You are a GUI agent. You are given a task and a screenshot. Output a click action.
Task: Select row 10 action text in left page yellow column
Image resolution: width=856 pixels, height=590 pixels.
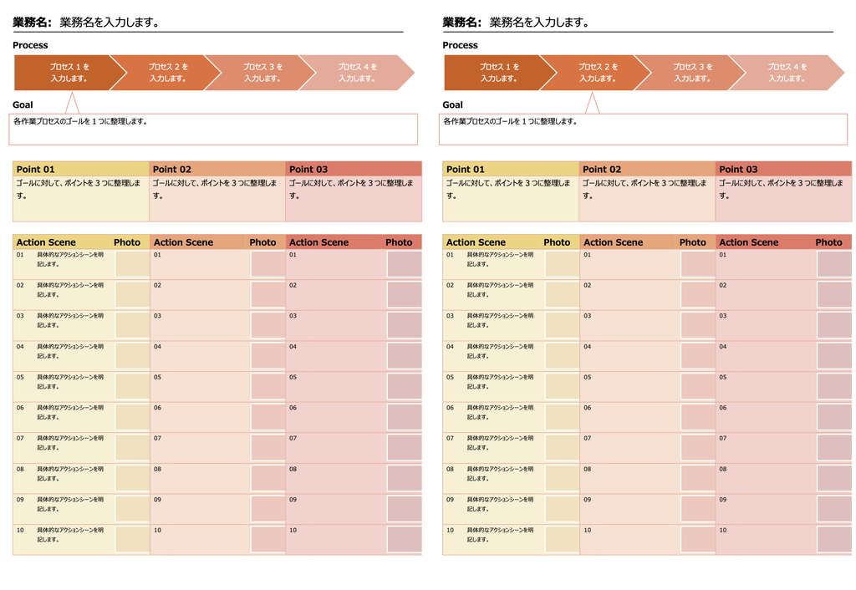pos(70,535)
